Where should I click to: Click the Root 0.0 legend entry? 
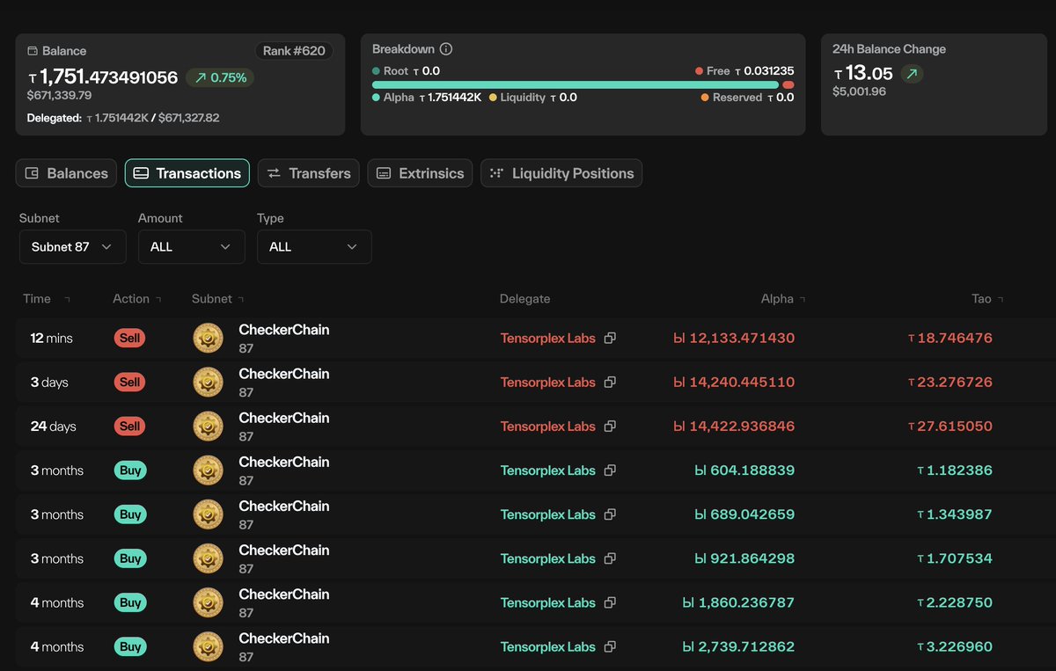coord(406,71)
